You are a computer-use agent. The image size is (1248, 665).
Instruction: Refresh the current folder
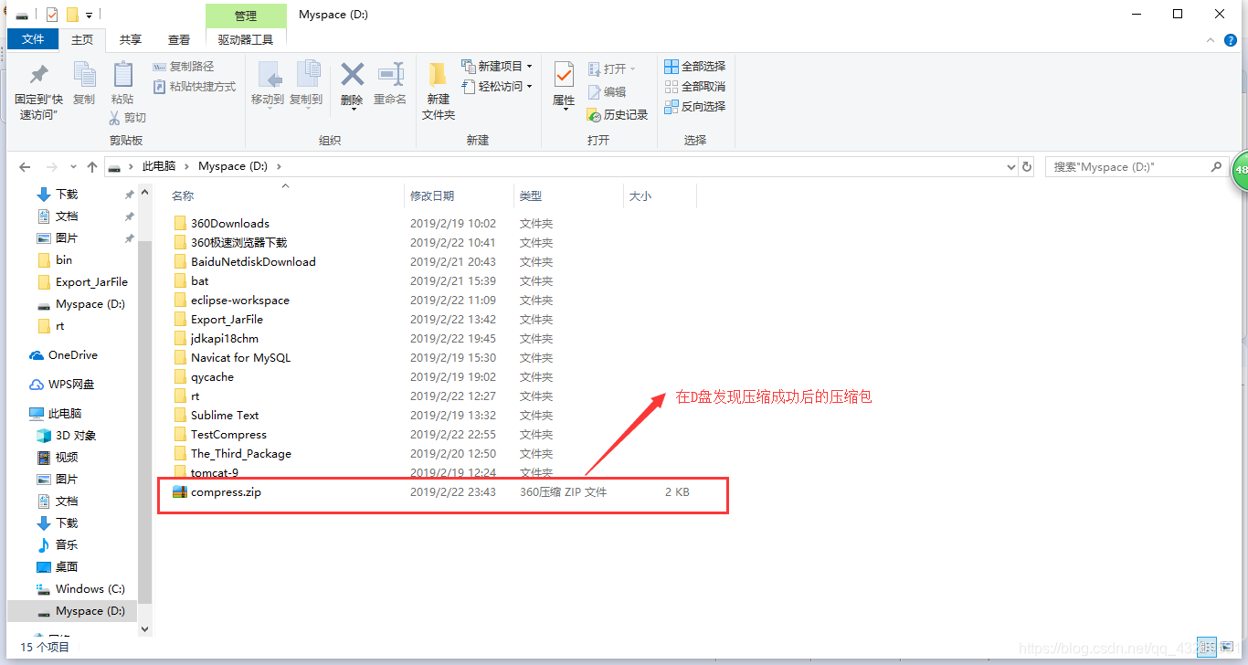(x=1027, y=167)
